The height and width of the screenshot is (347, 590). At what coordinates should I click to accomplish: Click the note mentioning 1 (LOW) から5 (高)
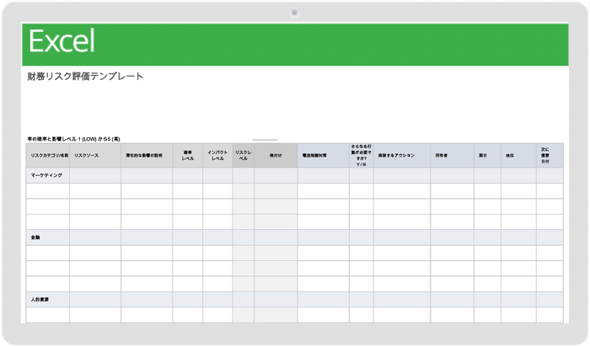pyautogui.click(x=74, y=139)
